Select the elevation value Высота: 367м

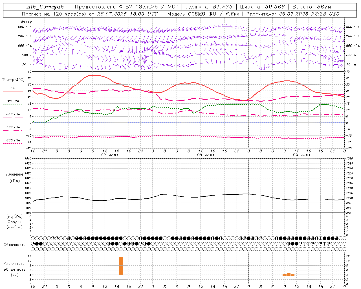pos(312,7)
